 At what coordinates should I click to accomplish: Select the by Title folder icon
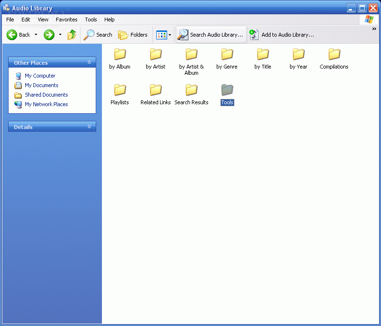[x=263, y=54]
